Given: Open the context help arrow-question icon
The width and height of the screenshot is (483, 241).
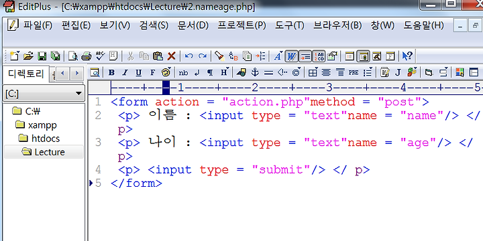Looking at the screenshot, I should (x=407, y=56).
